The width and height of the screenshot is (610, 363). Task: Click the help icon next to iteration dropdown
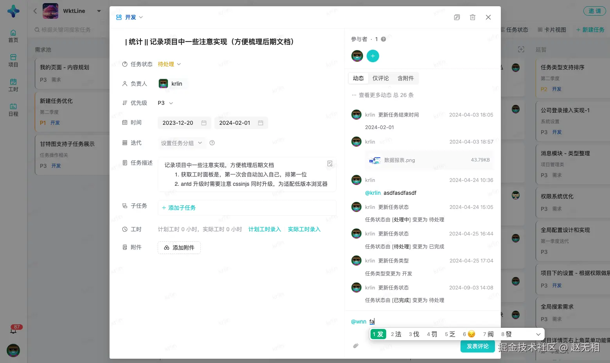212,143
